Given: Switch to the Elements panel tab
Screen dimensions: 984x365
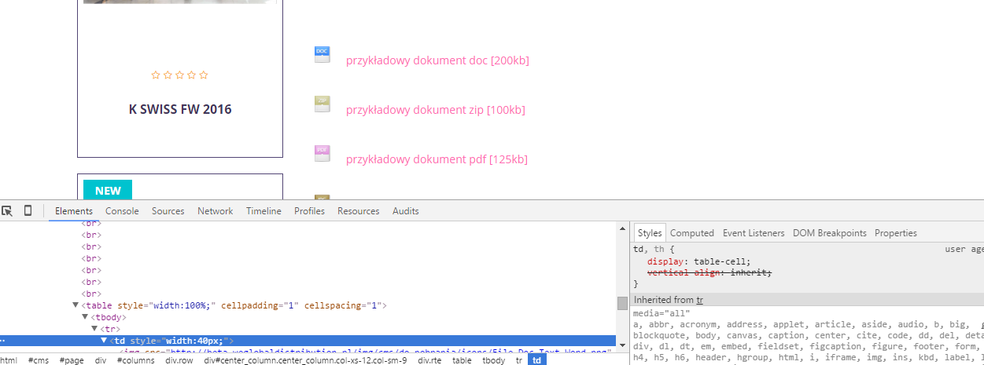Looking at the screenshot, I should (74, 211).
